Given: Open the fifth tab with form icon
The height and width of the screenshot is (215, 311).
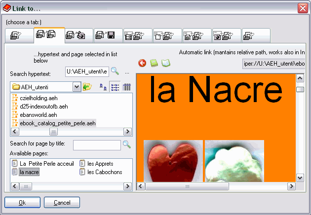Looking at the screenshot, I should point(138,36).
